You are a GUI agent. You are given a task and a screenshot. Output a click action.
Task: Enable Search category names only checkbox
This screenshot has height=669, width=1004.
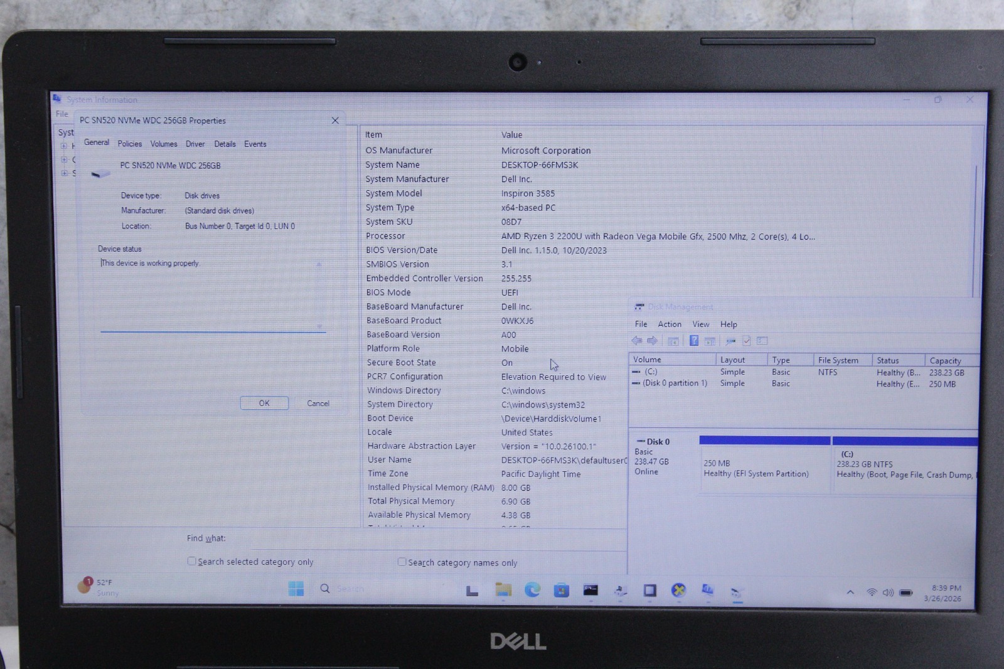(402, 562)
